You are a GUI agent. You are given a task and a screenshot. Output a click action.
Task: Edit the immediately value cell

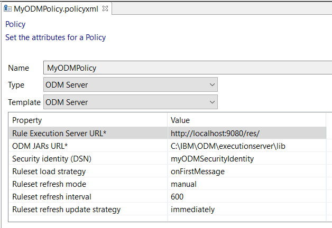247,209
